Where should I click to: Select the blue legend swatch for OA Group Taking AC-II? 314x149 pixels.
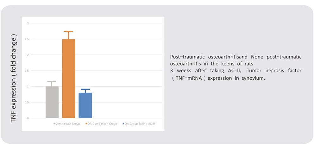pos(123,124)
